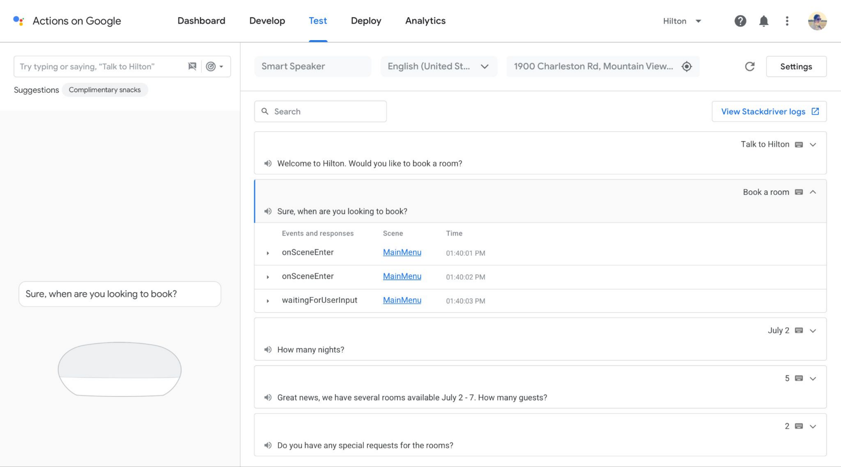
Task: Open MainMenu link in waitingForUserInput row
Action: tap(402, 300)
